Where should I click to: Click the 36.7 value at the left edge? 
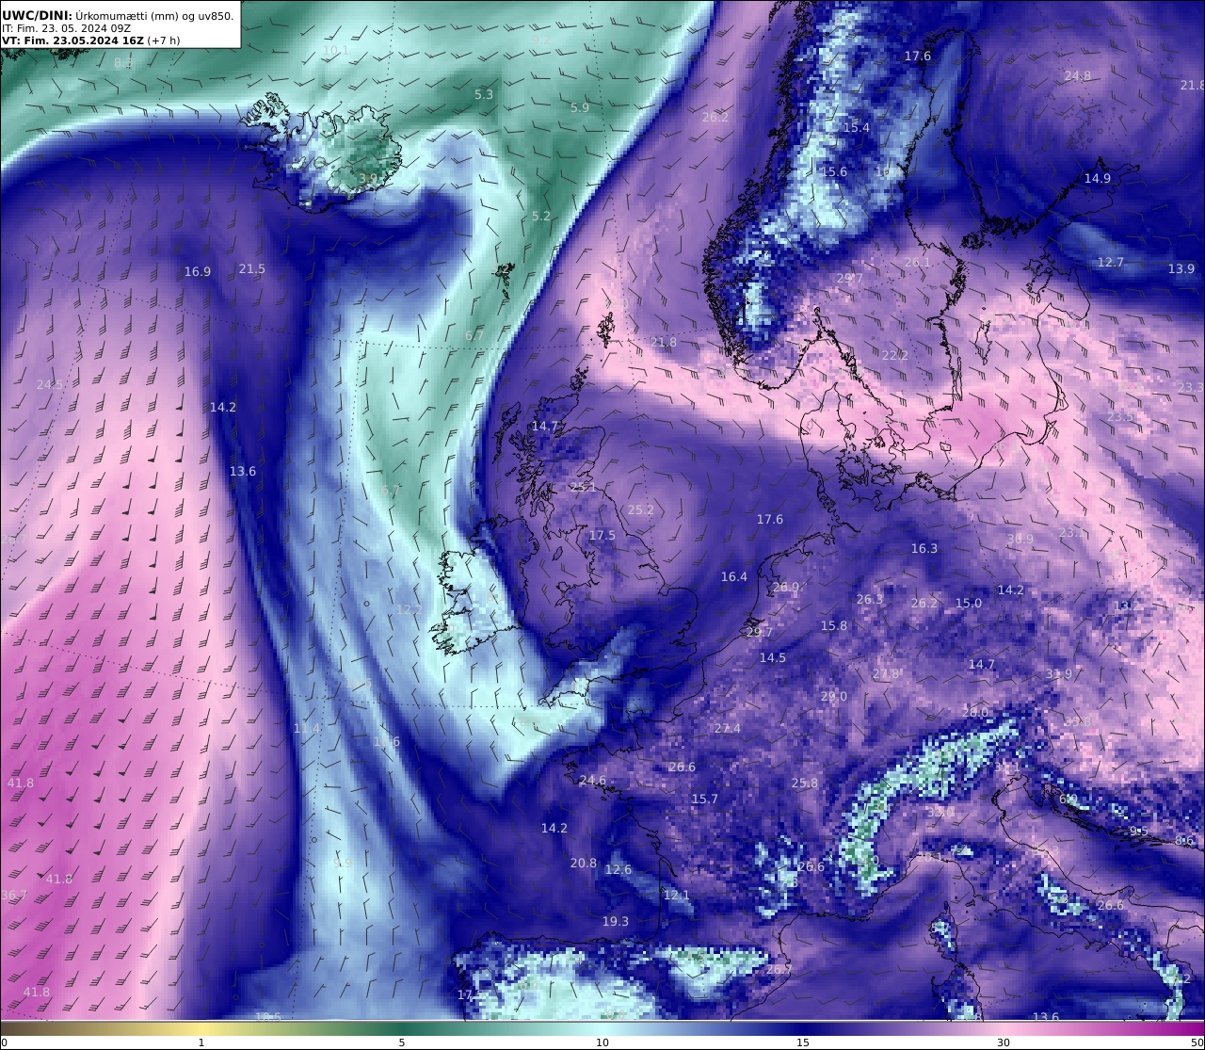14,895
